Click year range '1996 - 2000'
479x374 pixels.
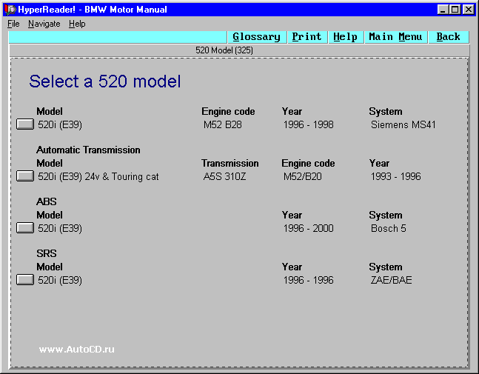tap(308, 229)
